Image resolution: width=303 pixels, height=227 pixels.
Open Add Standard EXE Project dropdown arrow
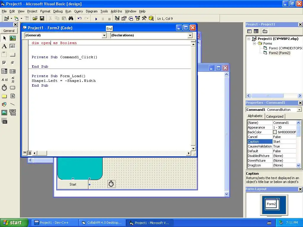(x=12, y=19)
